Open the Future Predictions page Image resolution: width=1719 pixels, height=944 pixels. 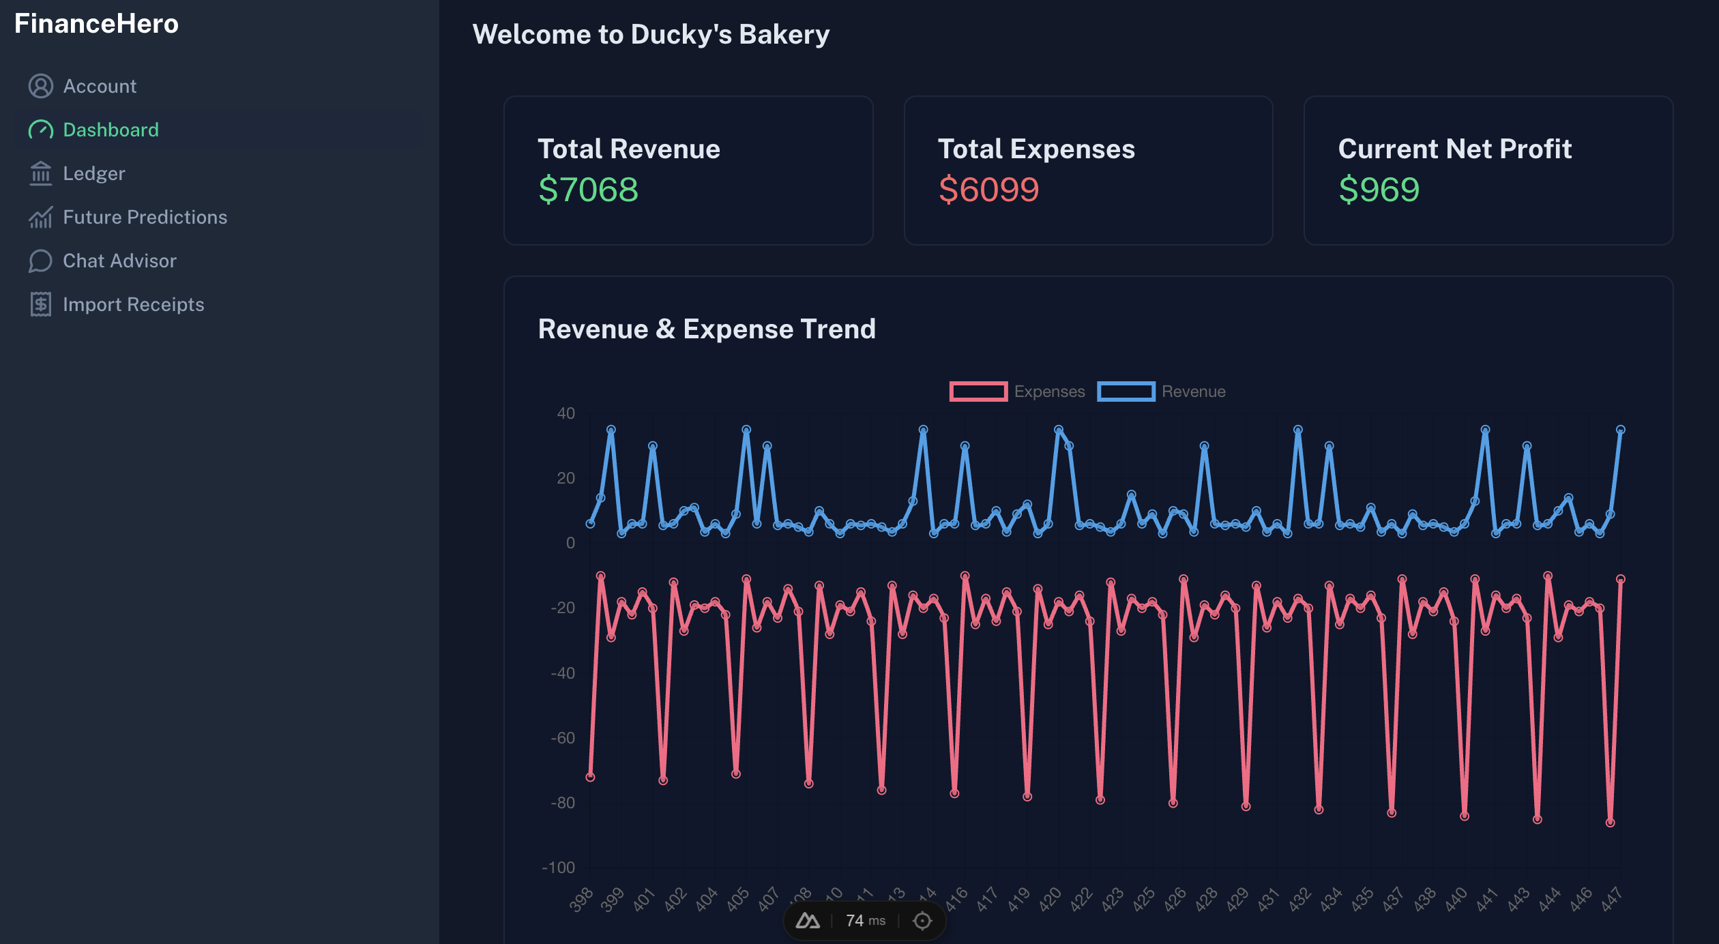pos(145,217)
